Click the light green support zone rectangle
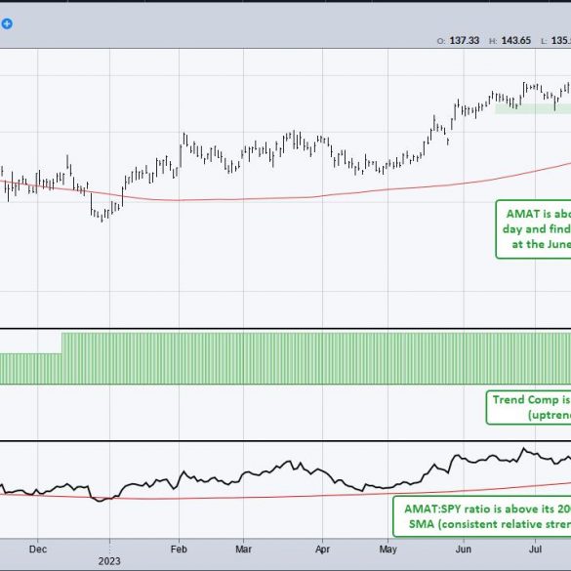The height and width of the screenshot is (571, 571). click(x=533, y=108)
